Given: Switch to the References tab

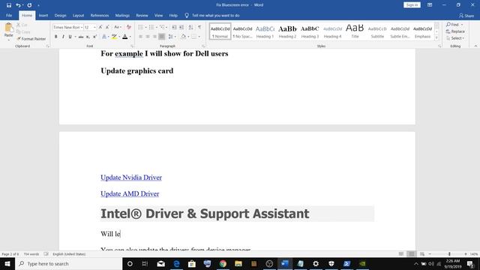Looking at the screenshot, I should (100, 15).
